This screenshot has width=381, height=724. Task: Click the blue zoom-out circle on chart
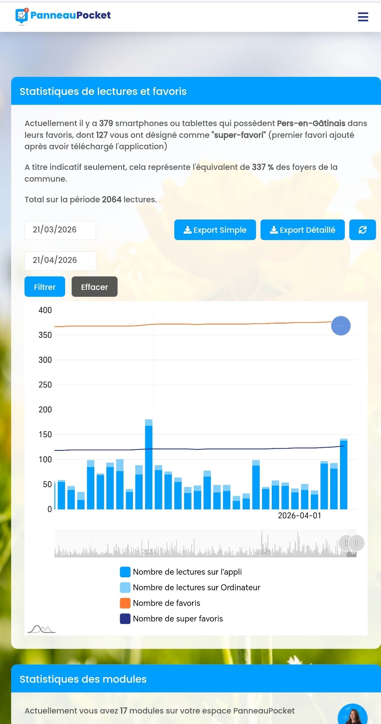341,326
